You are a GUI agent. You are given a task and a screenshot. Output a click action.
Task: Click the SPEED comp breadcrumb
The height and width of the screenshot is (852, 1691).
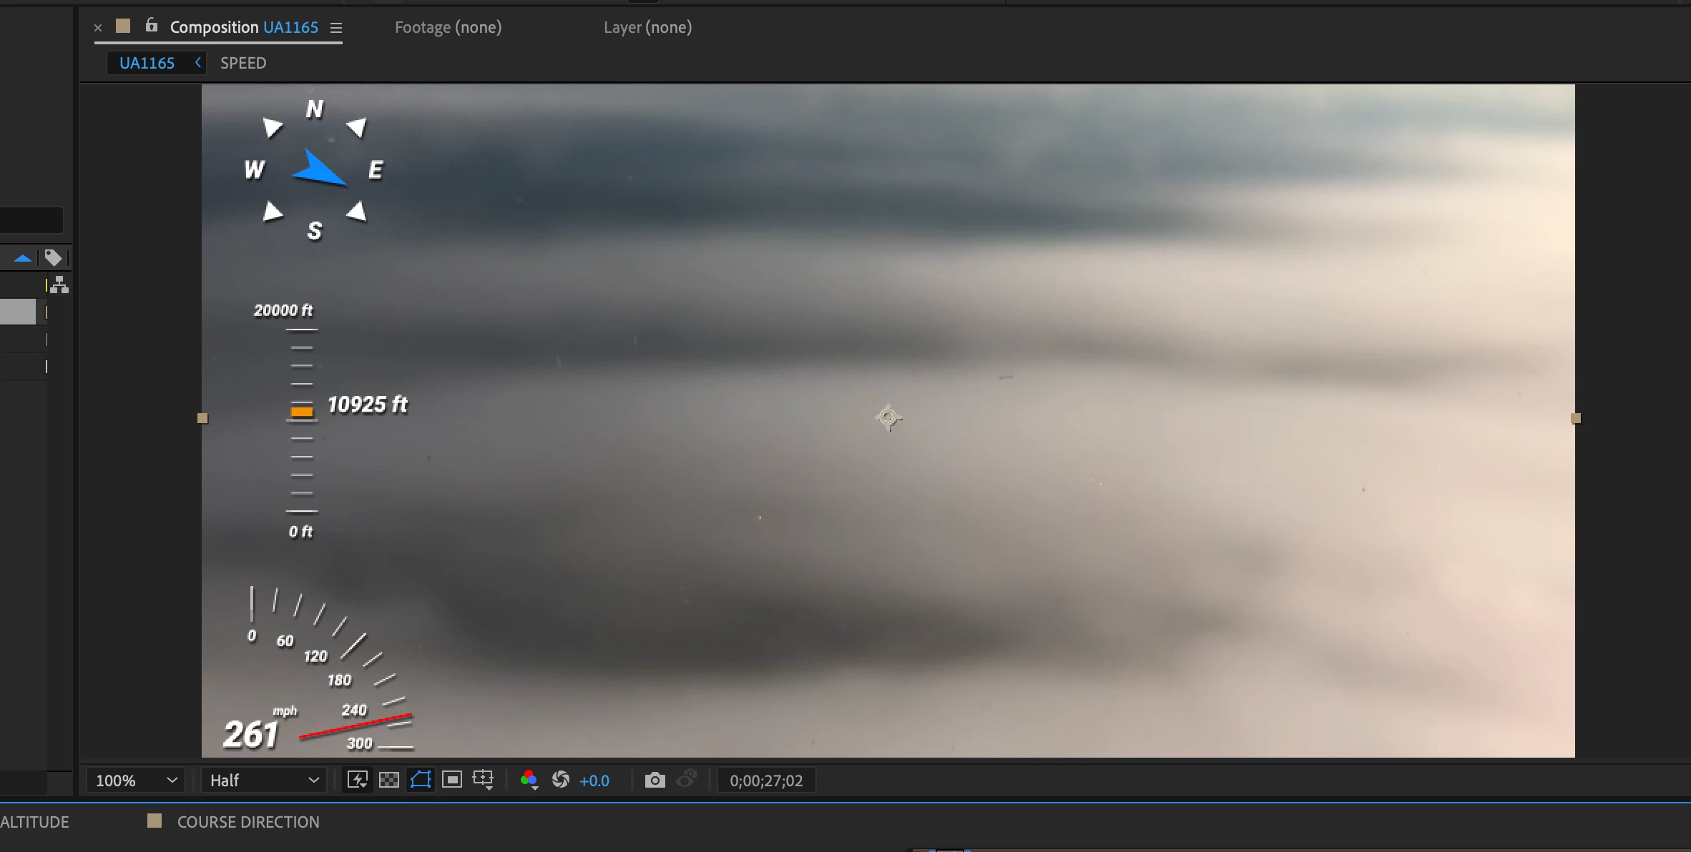tap(243, 63)
